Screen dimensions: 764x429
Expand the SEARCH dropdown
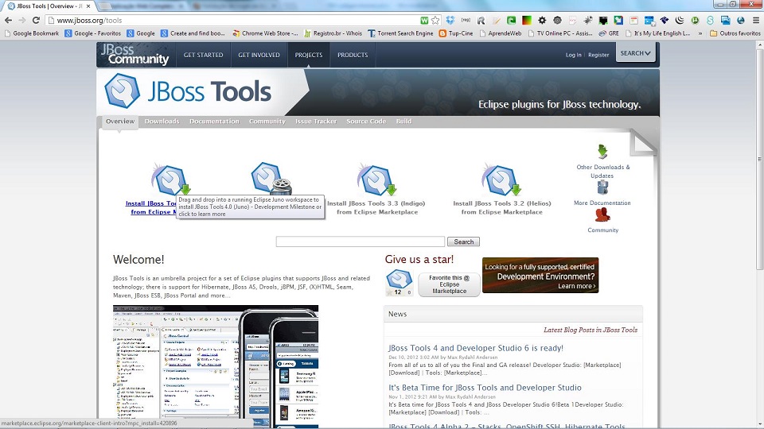(635, 53)
